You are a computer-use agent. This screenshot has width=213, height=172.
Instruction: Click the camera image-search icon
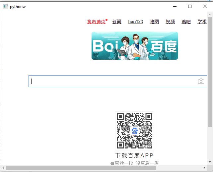point(201,81)
